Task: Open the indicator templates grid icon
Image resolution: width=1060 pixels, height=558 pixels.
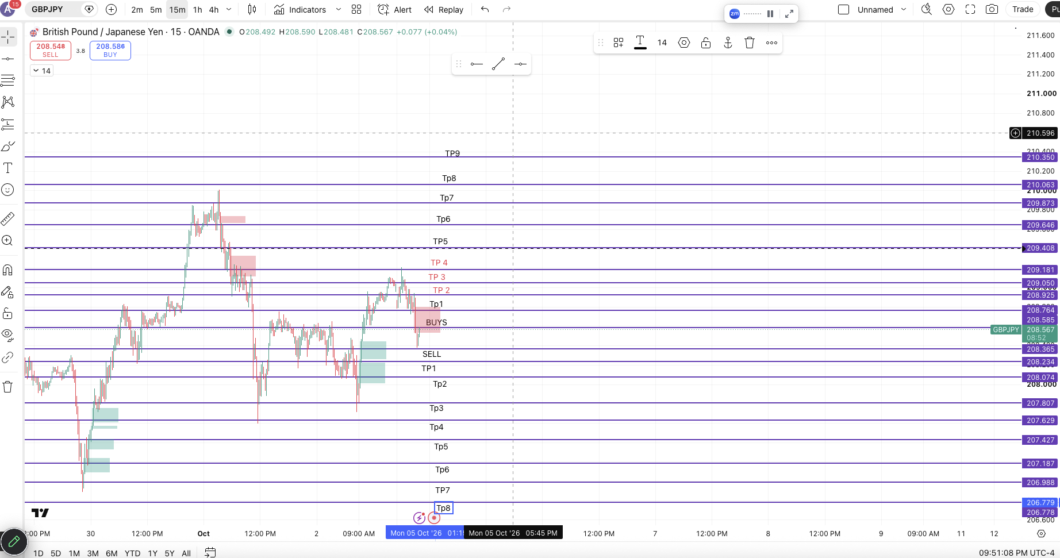Action: click(356, 9)
